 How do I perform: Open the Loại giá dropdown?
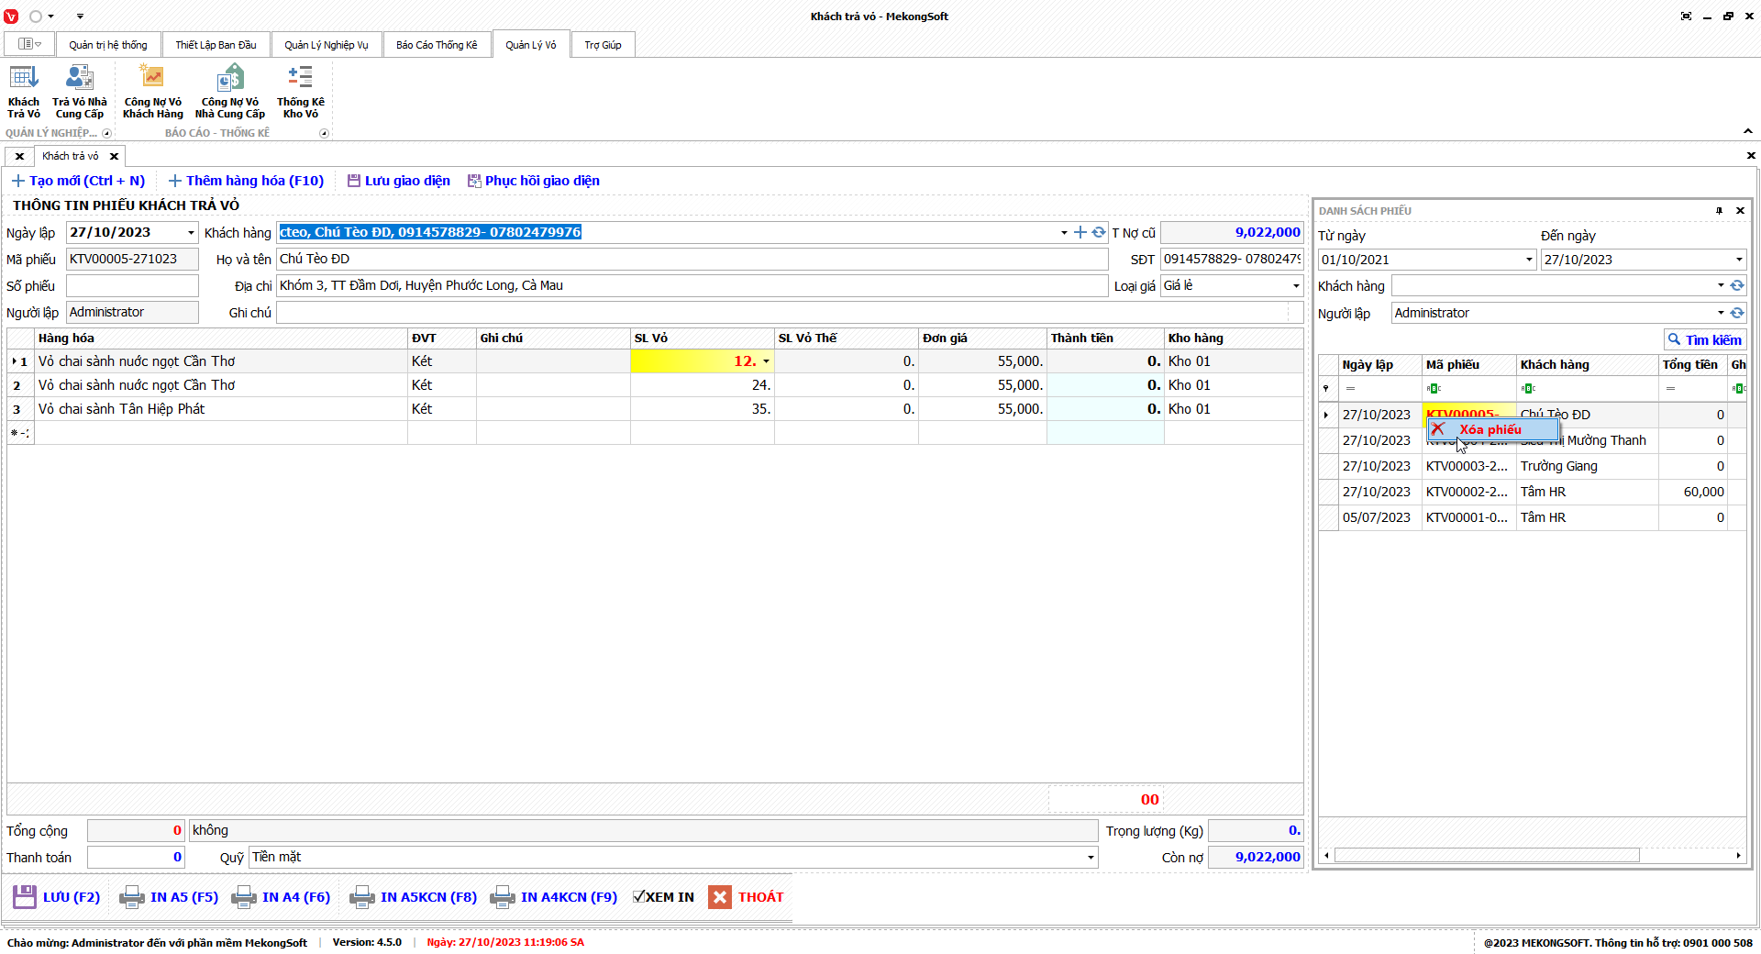pos(1295,286)
